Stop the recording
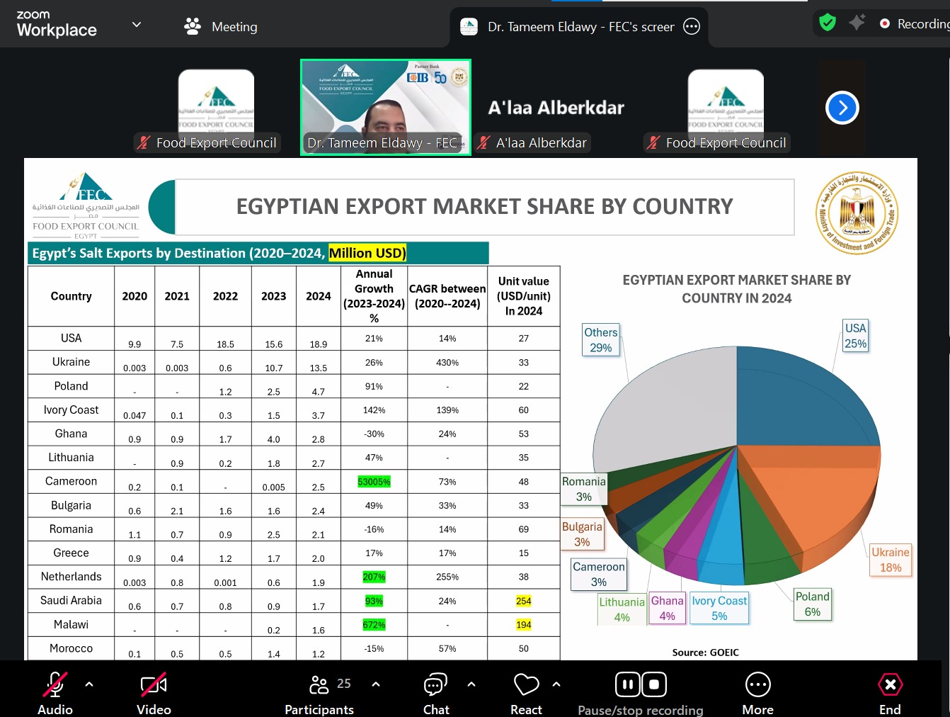This screenshot has width=950, height=717. click(654, 685)
